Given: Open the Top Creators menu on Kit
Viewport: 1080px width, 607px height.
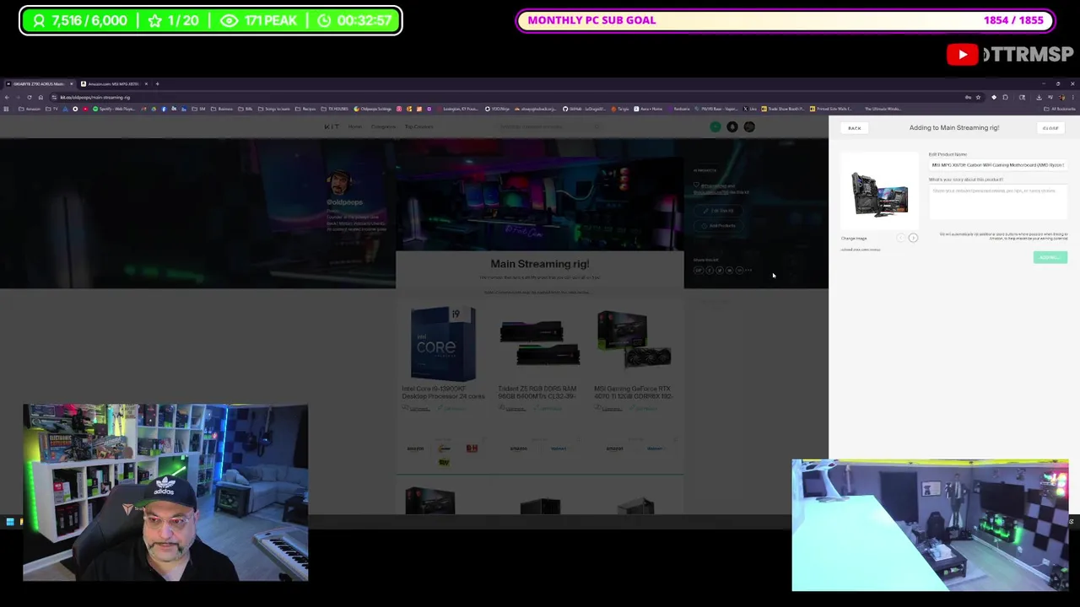Looking at the screenshot, I should tap(419, 126).
